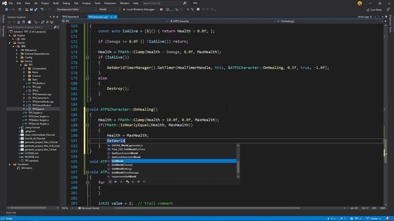Click the Save toolbar icon
The width and height of the screenshot is (394, 221).
tap(31, 10)
